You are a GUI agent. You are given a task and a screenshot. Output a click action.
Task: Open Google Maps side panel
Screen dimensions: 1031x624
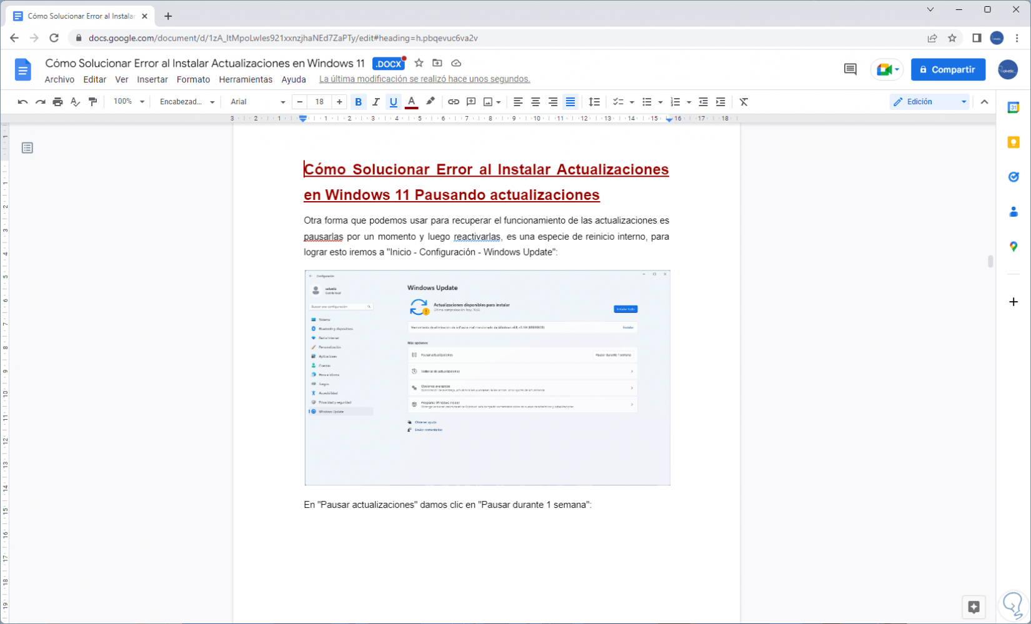click(x=1014, y=247)
